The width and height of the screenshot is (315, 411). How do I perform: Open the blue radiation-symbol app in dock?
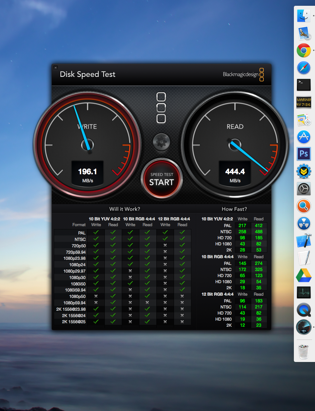coord(303,223)
